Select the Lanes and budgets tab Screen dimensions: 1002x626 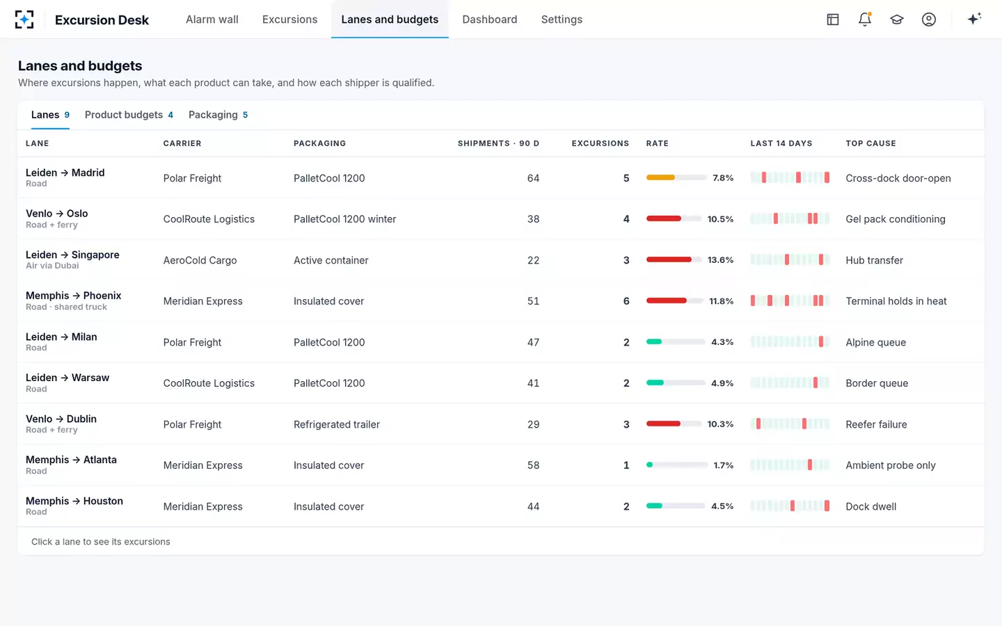(390, 19)
